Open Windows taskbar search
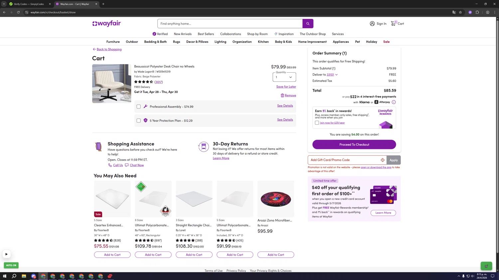499x280 pixels. [14, 276]
